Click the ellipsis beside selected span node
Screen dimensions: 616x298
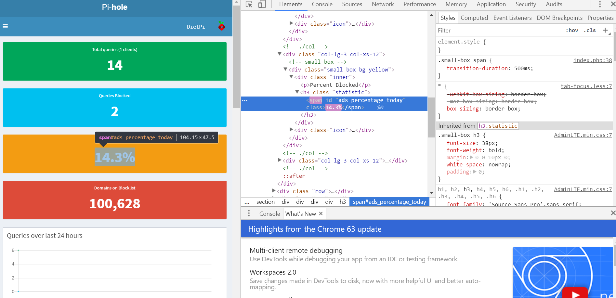pos(245,100)
